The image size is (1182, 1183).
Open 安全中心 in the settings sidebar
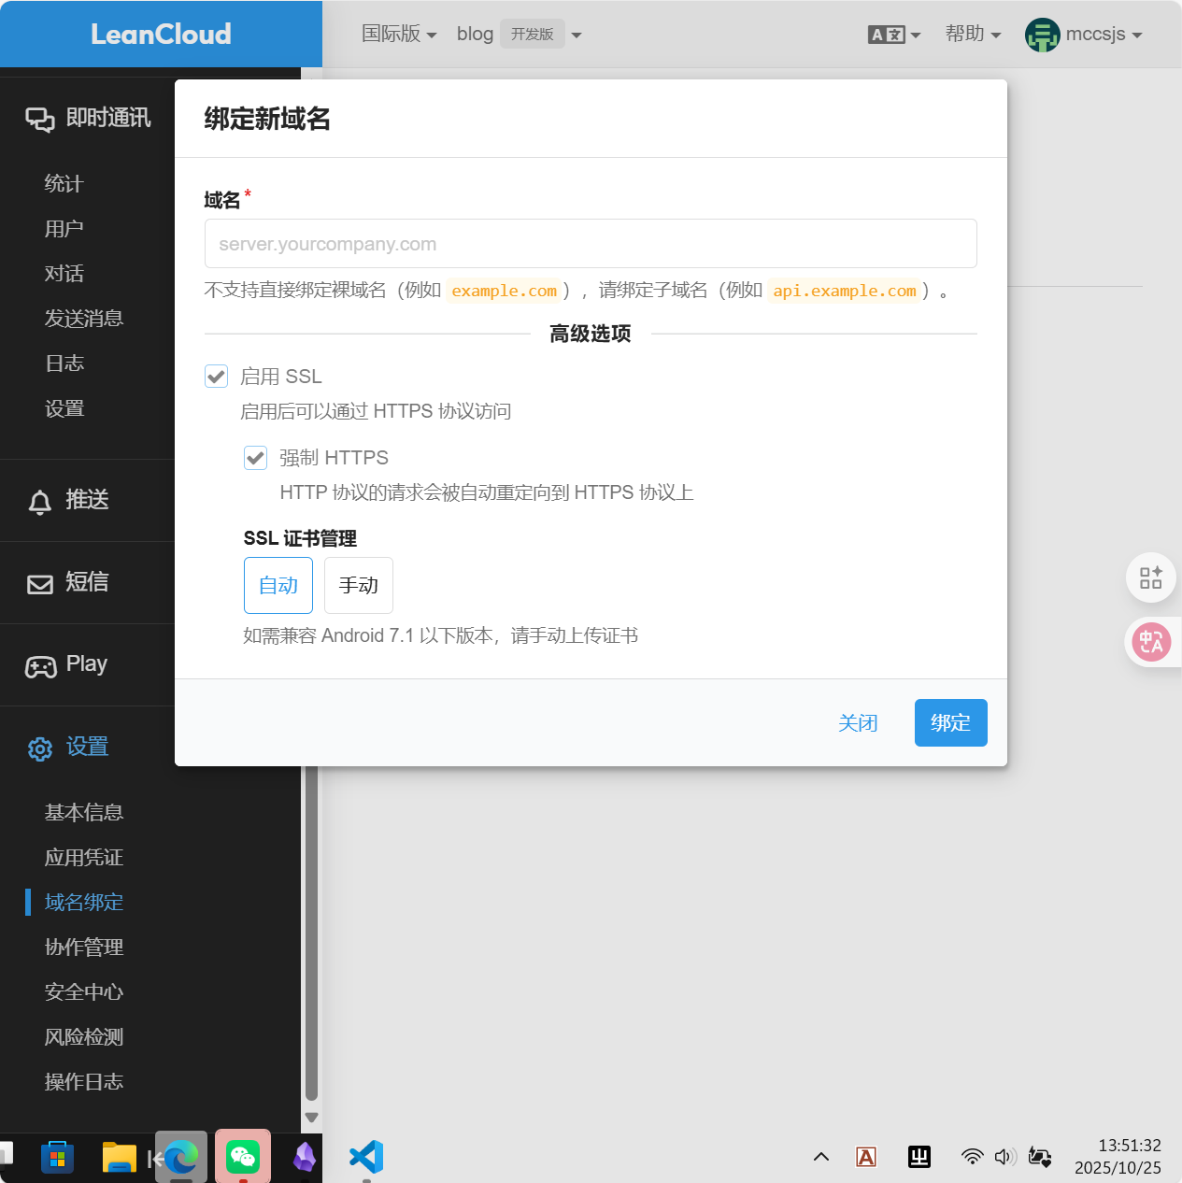[84, 992]
